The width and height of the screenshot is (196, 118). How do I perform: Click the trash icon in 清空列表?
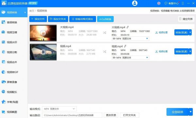(180, 19)
